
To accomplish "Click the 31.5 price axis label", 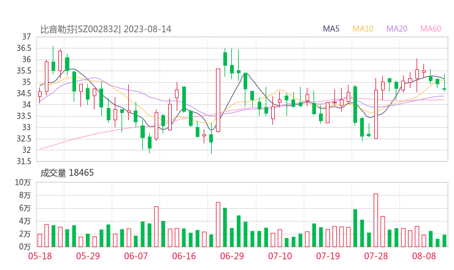I will (x=24, y=161).
